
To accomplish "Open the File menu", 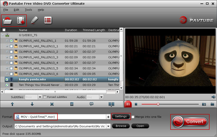I will pyautogui.click(x=6, y=10).
